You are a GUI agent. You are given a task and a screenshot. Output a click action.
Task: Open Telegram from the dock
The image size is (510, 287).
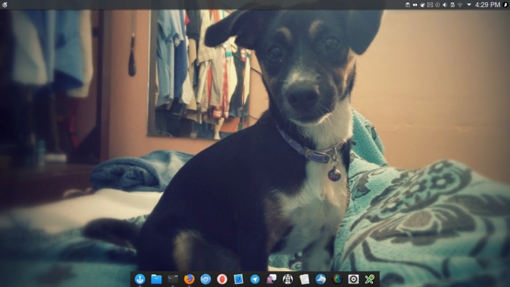pos(254,279)
